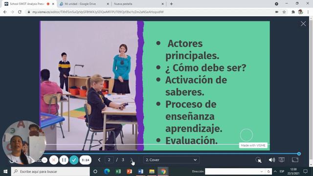Viewport: 313px width, 176px height.
Task: Click the 'Escribe aquí para buscar' search box
Action: (50, 172)
